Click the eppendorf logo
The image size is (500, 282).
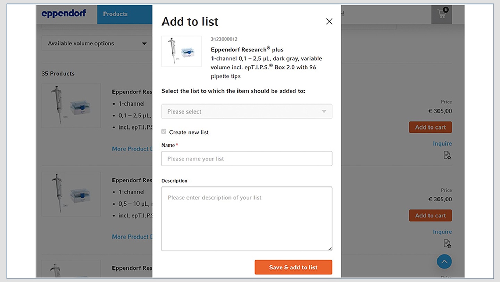(64, 14)
